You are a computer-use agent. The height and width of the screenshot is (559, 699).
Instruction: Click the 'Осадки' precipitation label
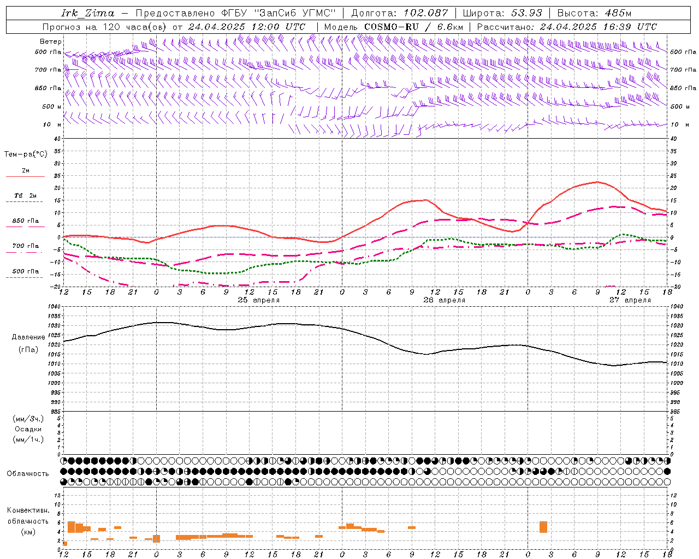click(x=28, y=429)
